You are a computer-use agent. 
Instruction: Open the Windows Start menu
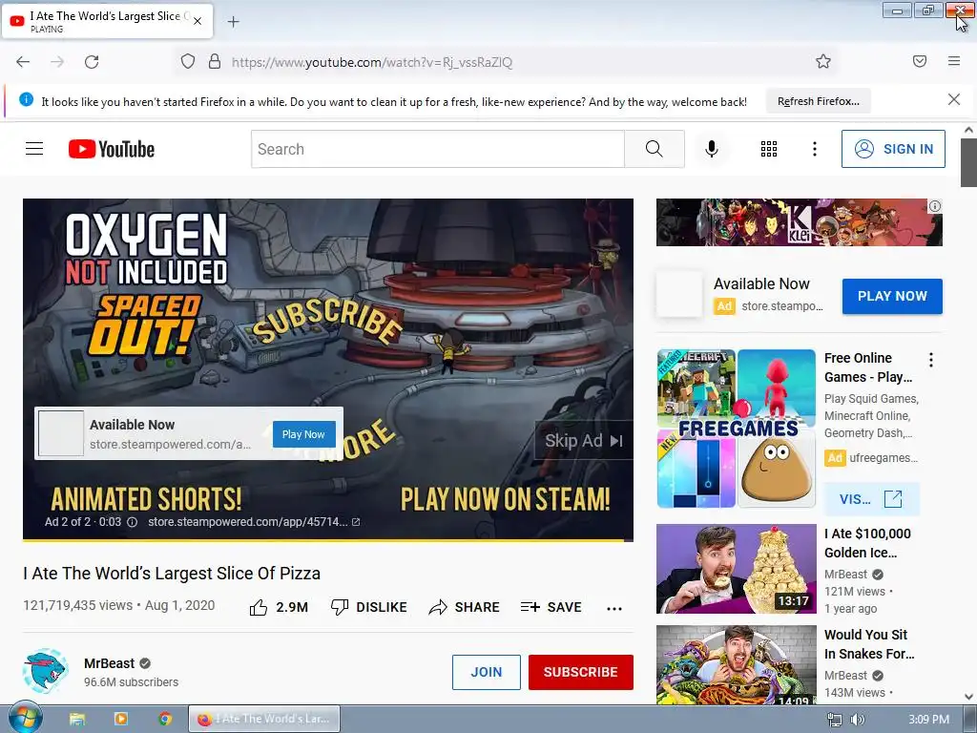[26, 719]
